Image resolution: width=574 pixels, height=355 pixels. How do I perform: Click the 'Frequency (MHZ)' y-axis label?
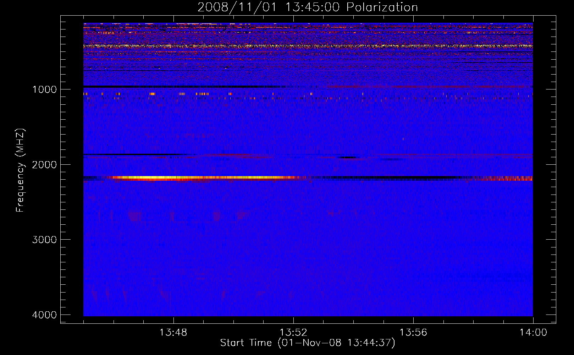point(20,170)
